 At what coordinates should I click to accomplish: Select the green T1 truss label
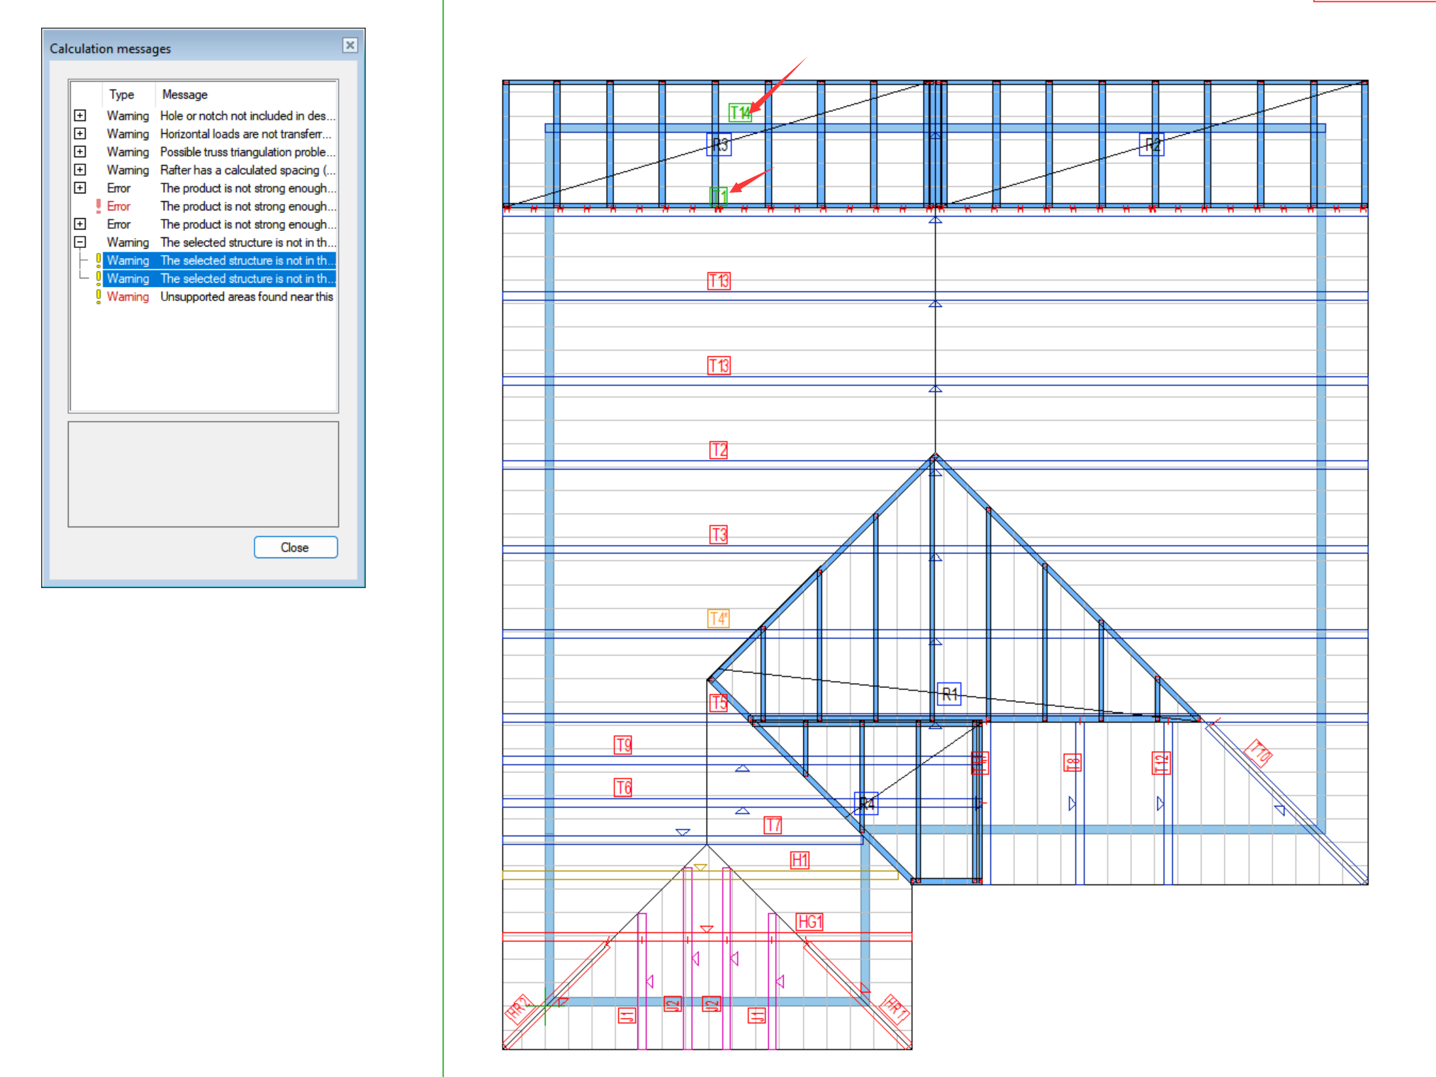(x=719, y=196)
